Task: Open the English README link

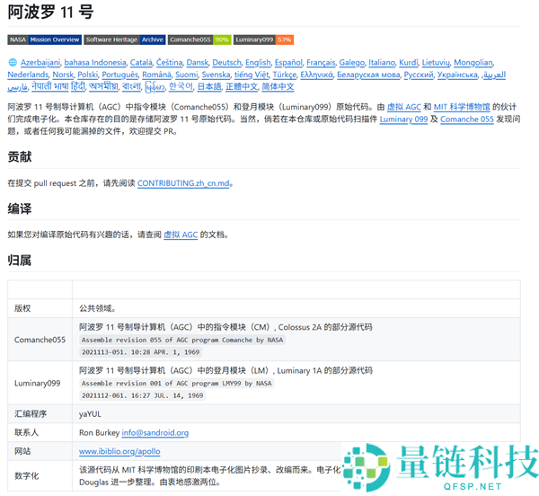Action: click(x=258, y=63)
